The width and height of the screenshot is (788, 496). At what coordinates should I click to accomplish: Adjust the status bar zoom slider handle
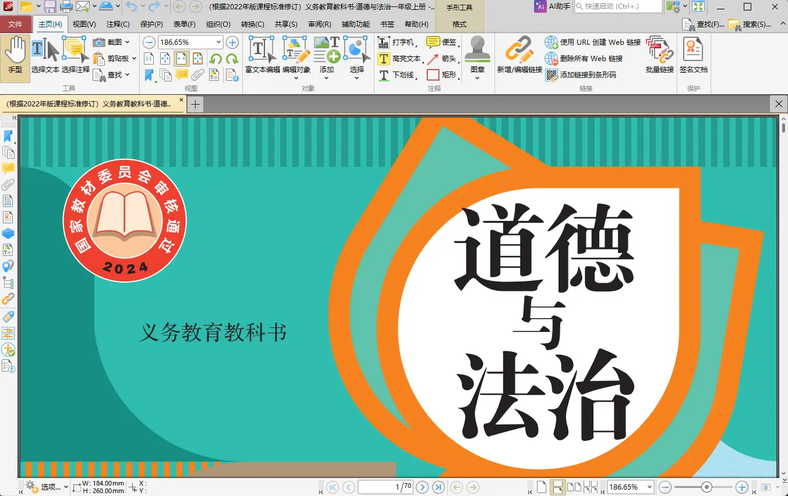pyautogui.click(x=706, y=487)
